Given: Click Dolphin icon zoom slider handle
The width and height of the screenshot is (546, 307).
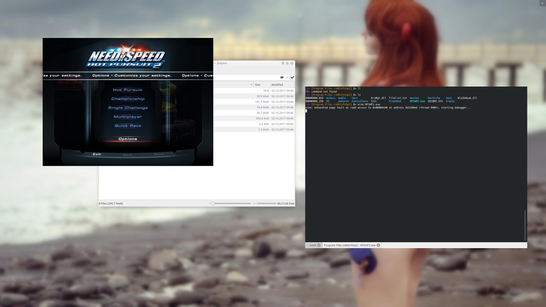Looking at the screenshot, I should click(x=213, y=204).
